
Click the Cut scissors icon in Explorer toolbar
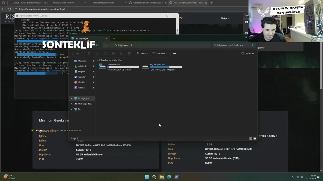pos(89,53)
